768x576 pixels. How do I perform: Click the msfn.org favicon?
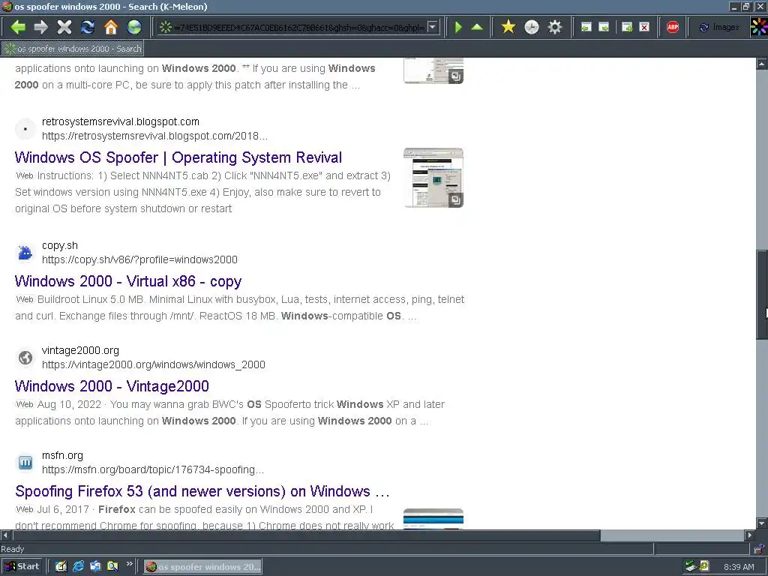[25, 462]
